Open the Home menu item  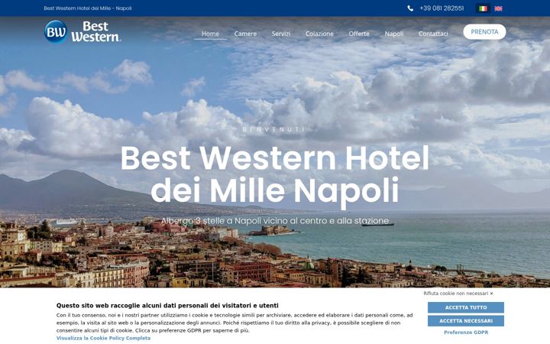pyautogui.click(x=211, y=34)
